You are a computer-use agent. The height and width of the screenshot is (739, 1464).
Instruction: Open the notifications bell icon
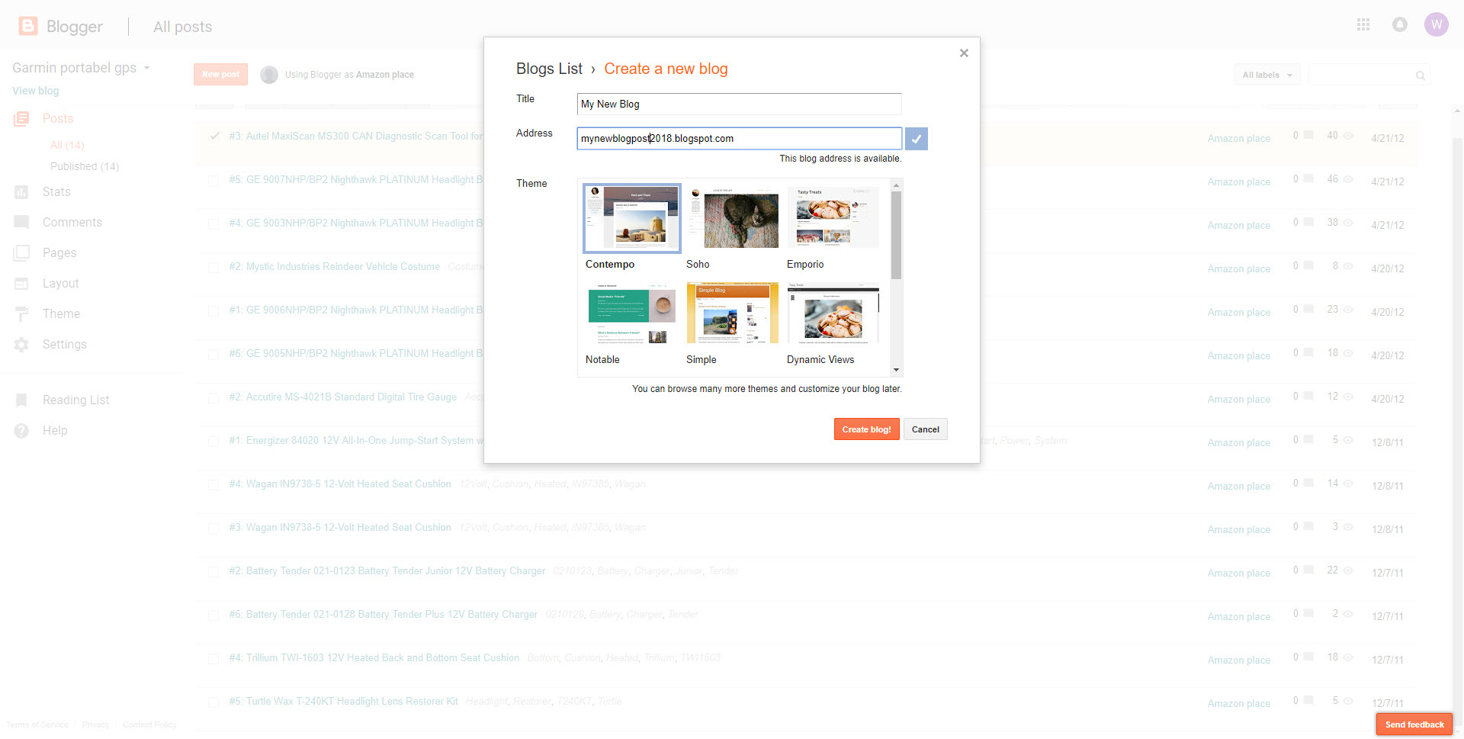pyautogui.click(x=1399, y=25)
